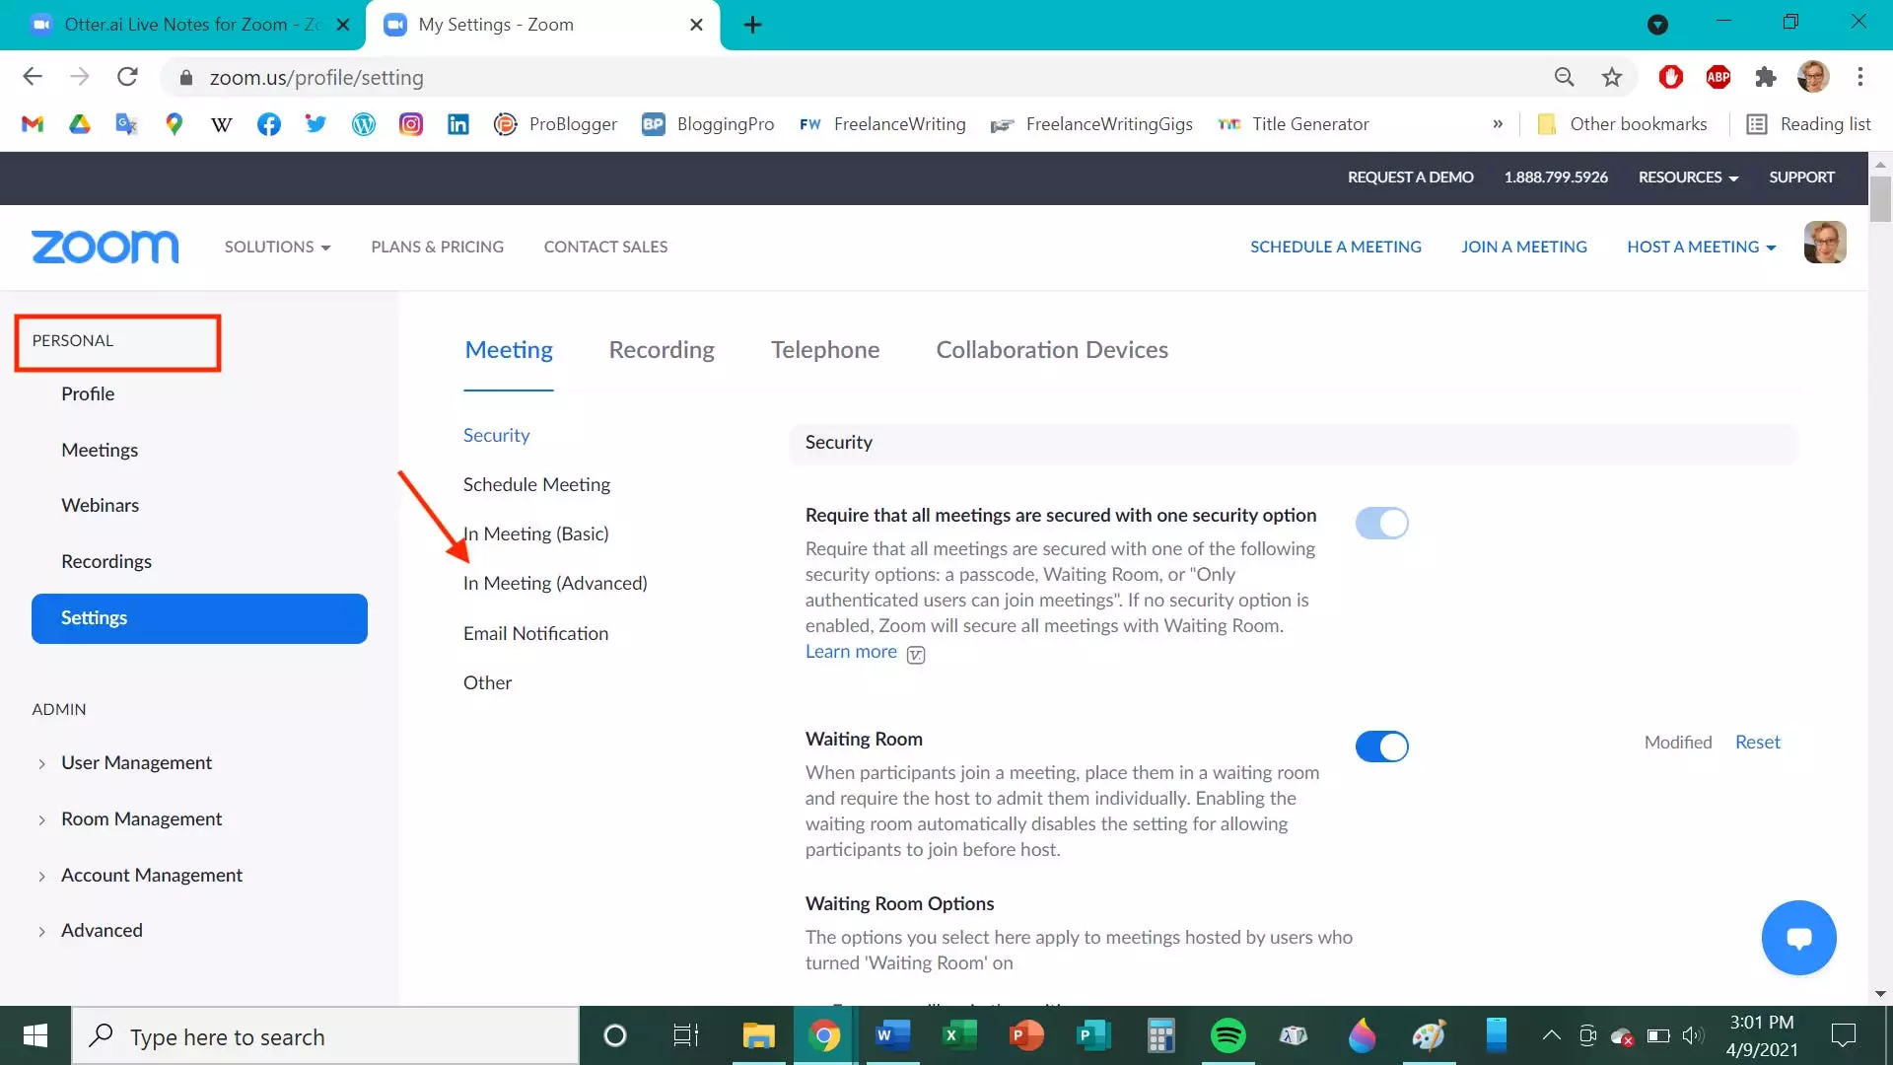Select In Meeting (Advanced) section
Screen dimensions: 1893x1065
[x=555, y=584]
